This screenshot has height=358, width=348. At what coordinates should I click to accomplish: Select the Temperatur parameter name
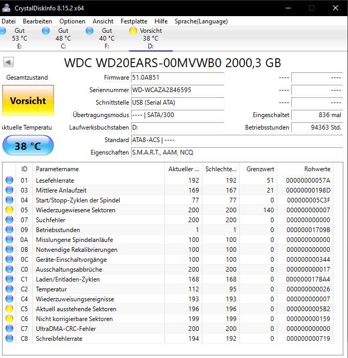click(x=51, y=289)
